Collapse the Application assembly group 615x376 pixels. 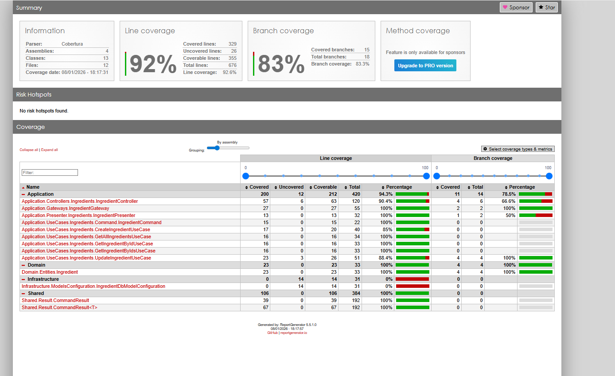[x=23, y=194]
